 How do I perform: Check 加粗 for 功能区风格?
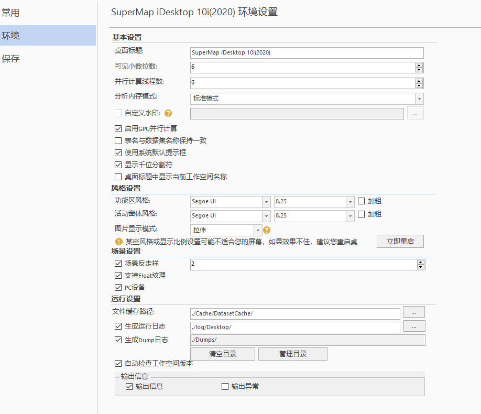coord(362,201)
